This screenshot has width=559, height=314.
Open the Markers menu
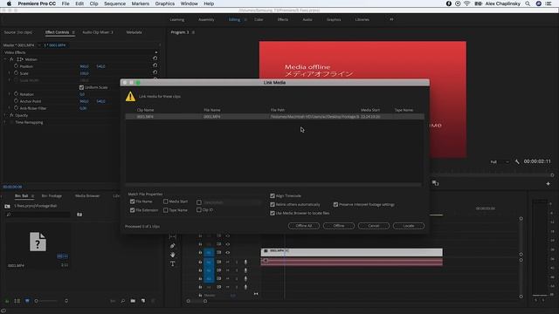pyautogui.click(x=141, y=3)
